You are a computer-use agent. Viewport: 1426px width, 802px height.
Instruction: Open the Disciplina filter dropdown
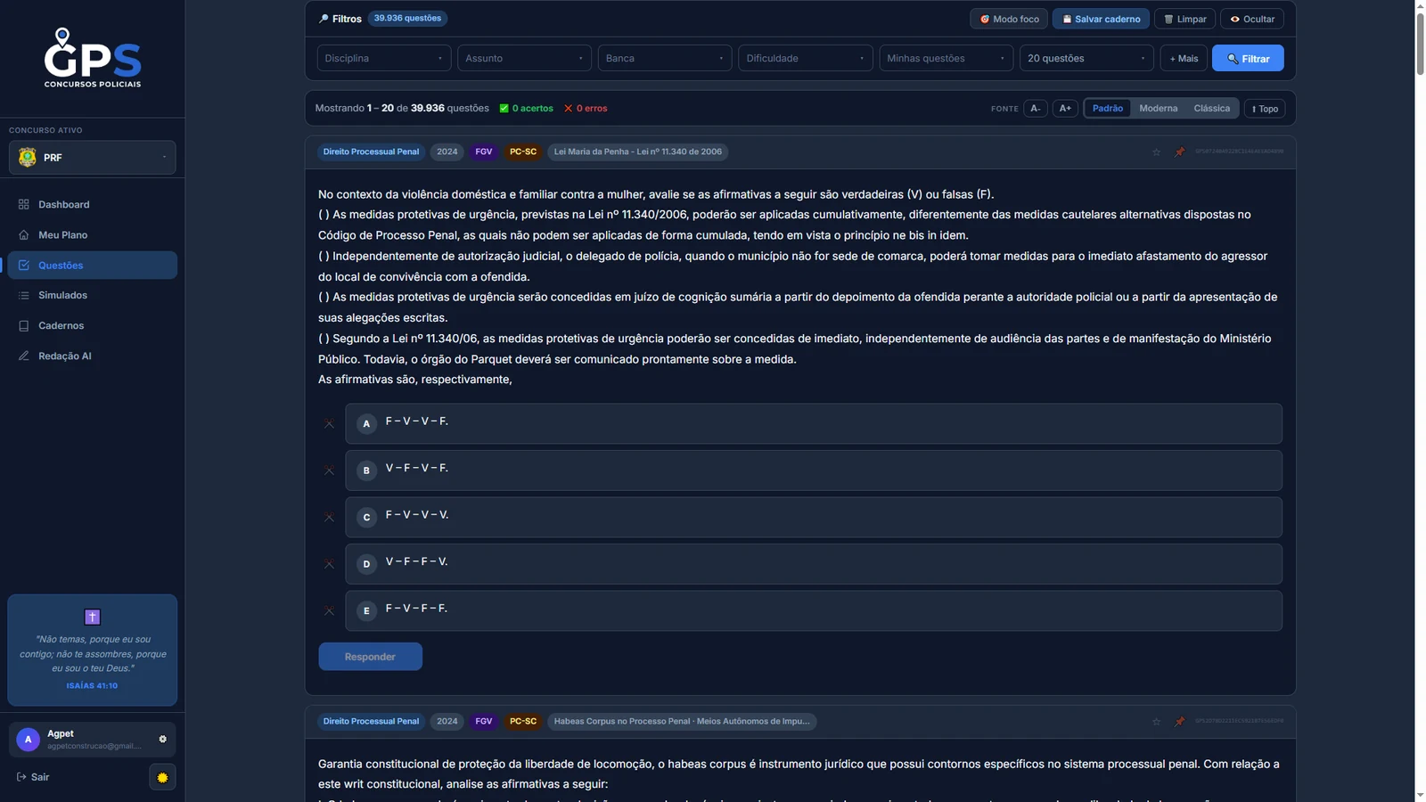pos(384,58)
